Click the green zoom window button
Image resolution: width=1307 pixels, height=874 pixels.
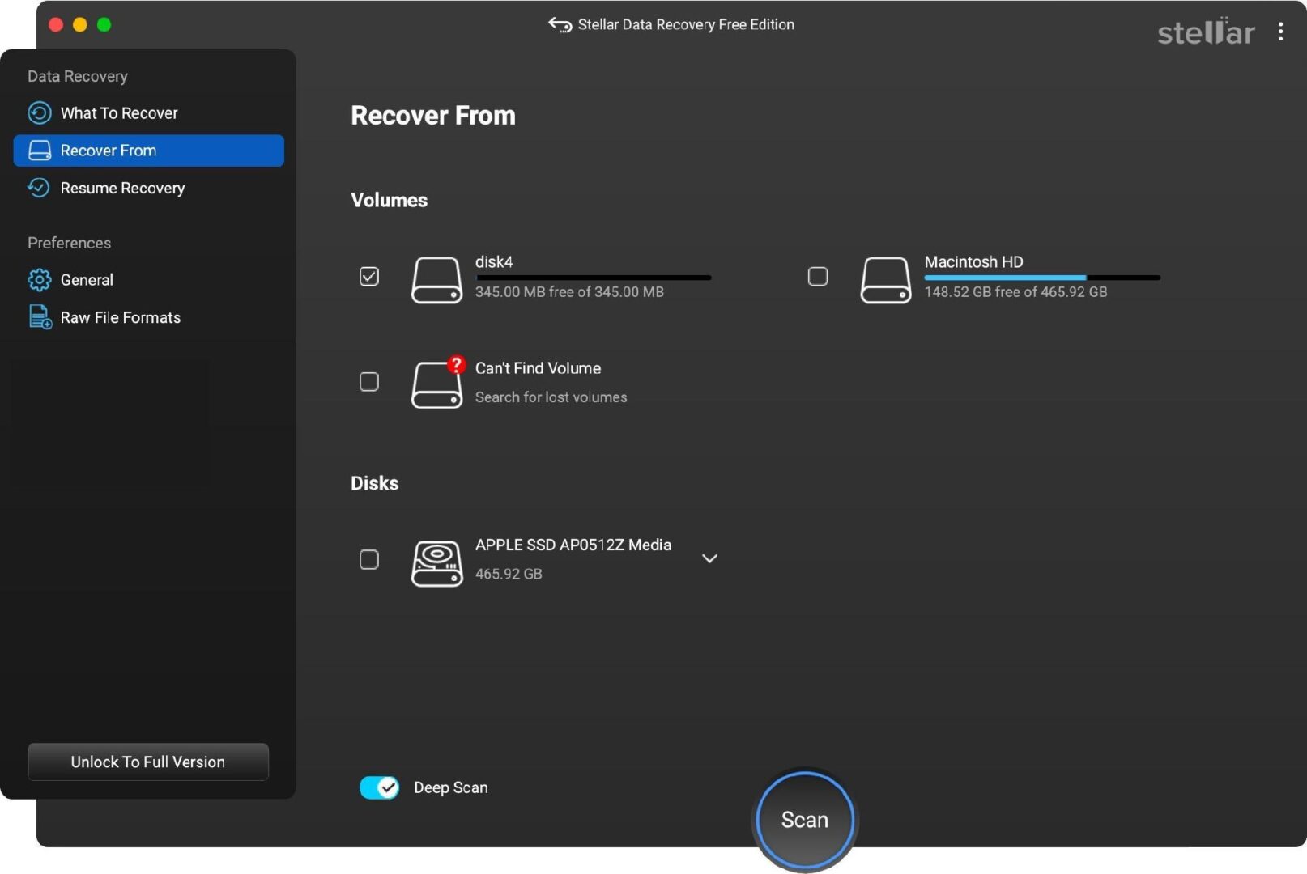click(x=104, y=24)
